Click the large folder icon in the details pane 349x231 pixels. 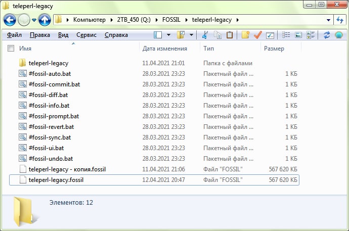[x=25, y=212]
